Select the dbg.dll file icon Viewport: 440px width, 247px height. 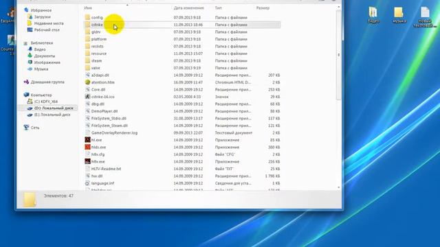coord(87,104)
